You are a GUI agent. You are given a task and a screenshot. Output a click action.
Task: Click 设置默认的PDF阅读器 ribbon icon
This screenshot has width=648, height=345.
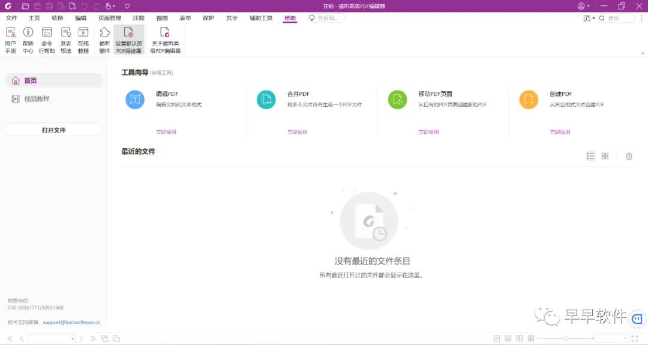(129, 40)
